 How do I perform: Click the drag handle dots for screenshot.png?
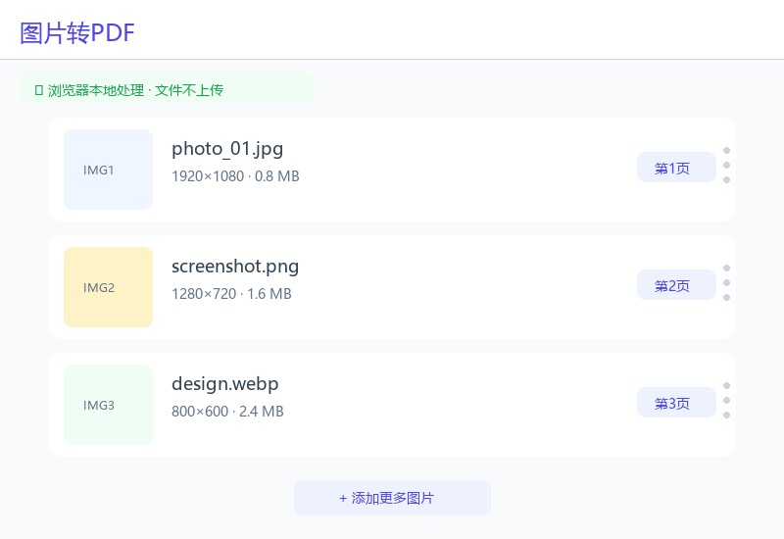click(x=726, y=282)
